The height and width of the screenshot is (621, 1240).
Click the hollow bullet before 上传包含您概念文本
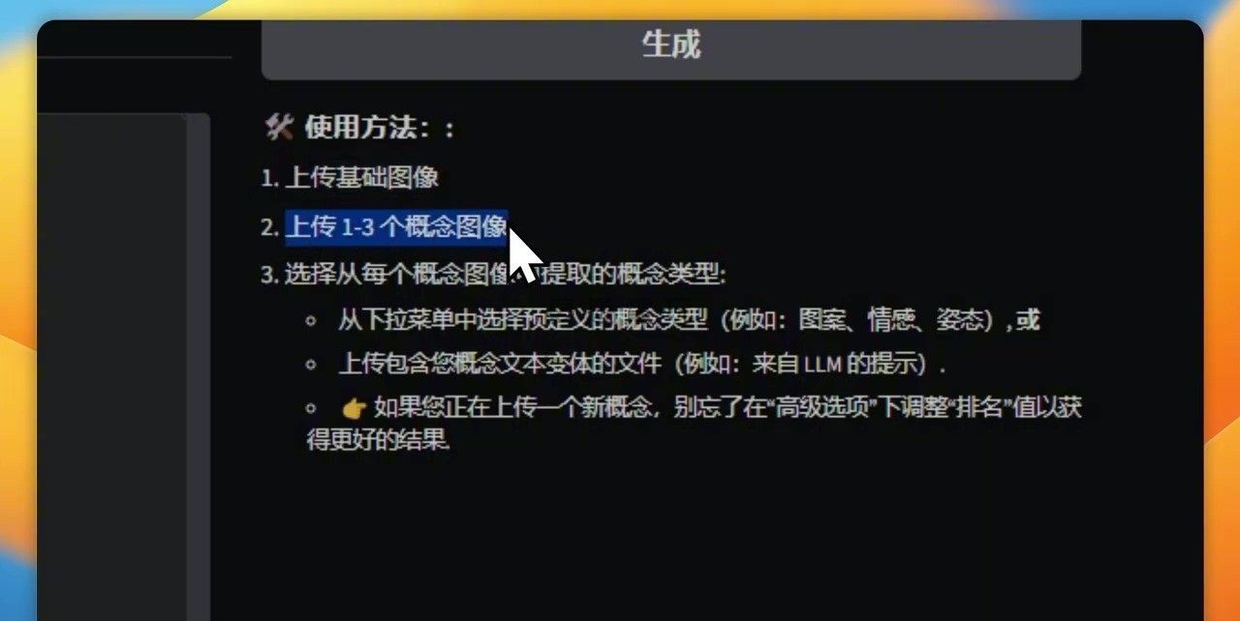coord(311,365)
